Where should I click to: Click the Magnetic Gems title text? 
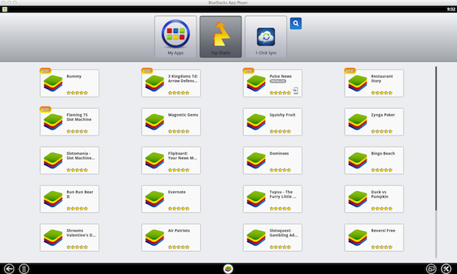pyautogui.click(x=183, y=115)
